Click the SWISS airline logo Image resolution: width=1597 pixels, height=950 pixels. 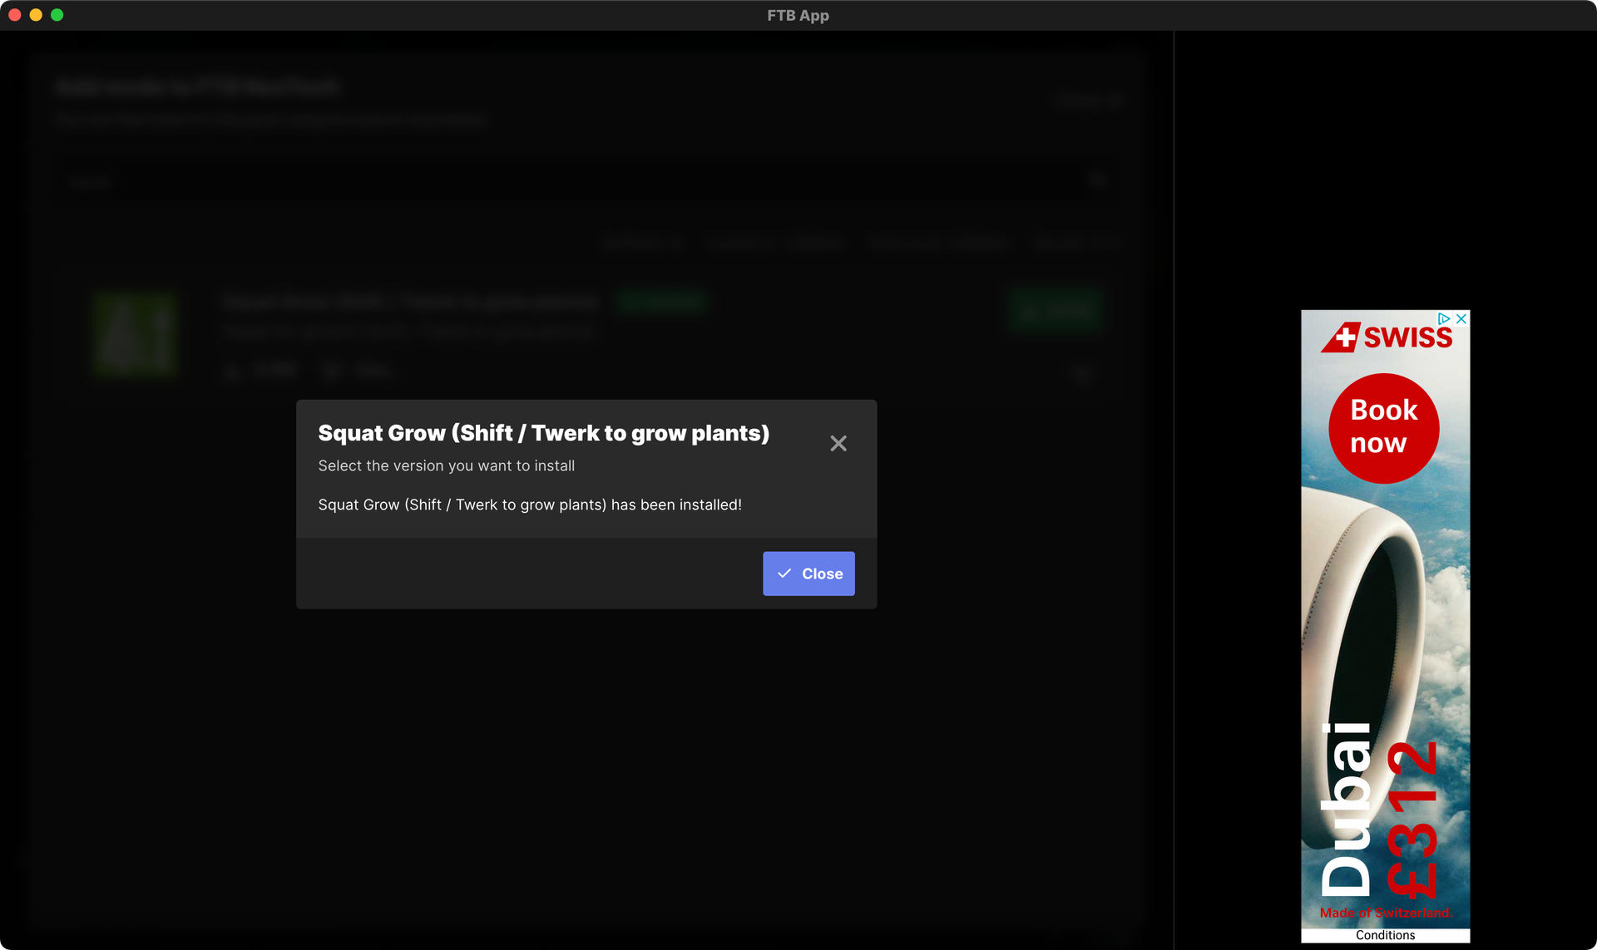(x=1387, y=337)
